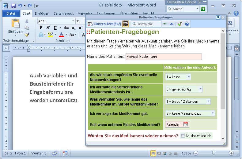Viewport: 242px width, 159px height.
Task: Open the Kalender date picker icon
Action: [x=186, y=124]
